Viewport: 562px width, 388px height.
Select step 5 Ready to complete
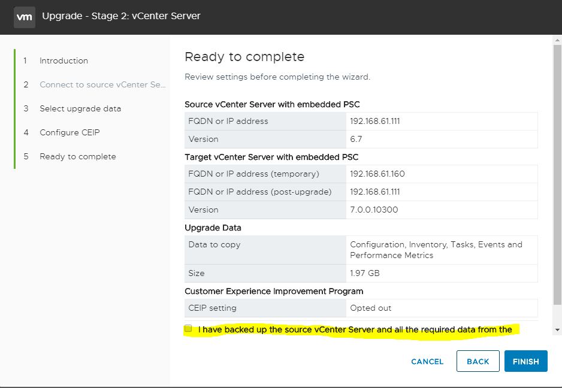pos(78,156)
